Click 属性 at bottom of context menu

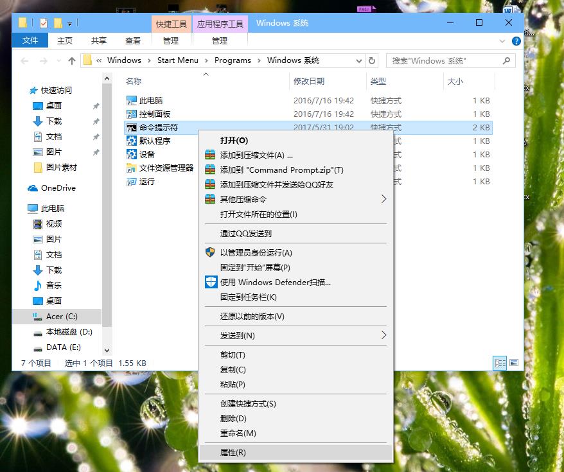click(x=233, y=452)
